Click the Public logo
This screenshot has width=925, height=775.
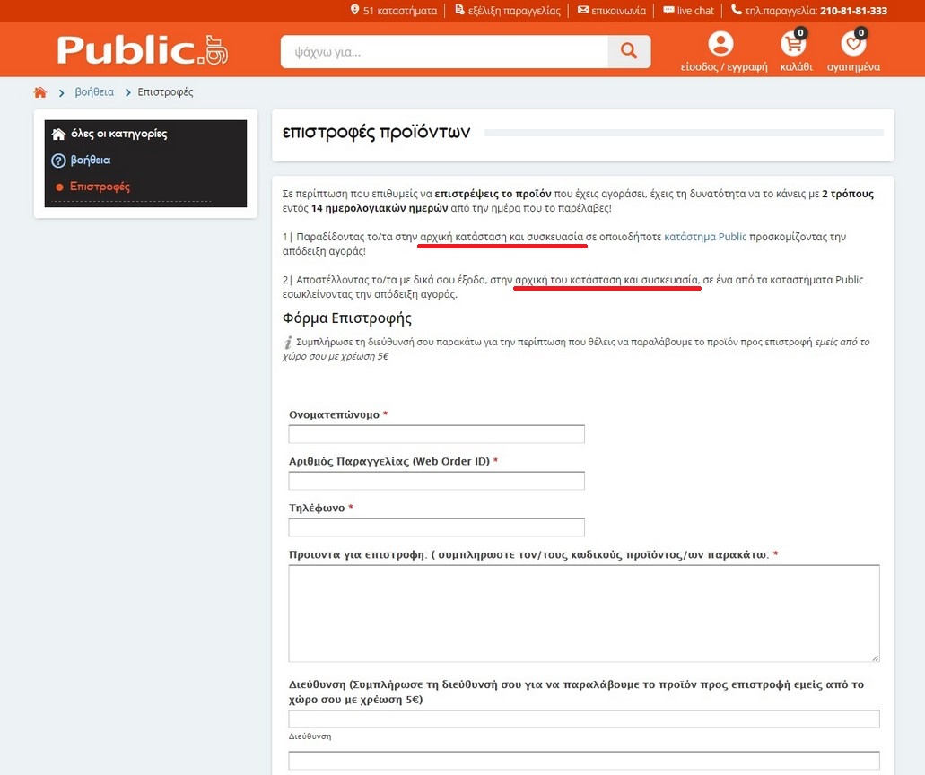(x=142, y=49)
